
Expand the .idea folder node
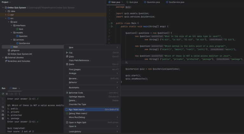6,11
